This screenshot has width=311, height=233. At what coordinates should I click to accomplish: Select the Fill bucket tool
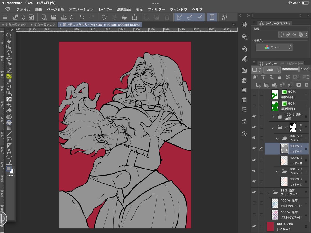click(x=9, y=122)
